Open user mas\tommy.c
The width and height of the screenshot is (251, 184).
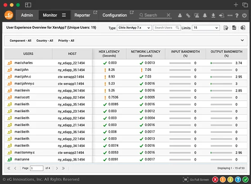coord(24,153)
